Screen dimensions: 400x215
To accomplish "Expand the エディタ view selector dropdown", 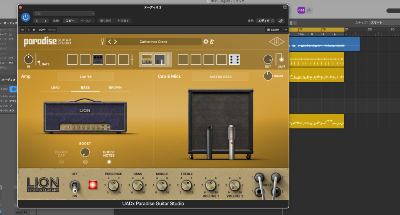I will [266, 21].
